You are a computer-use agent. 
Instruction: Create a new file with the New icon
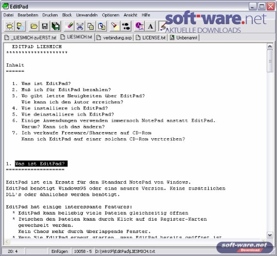point(10,27)
